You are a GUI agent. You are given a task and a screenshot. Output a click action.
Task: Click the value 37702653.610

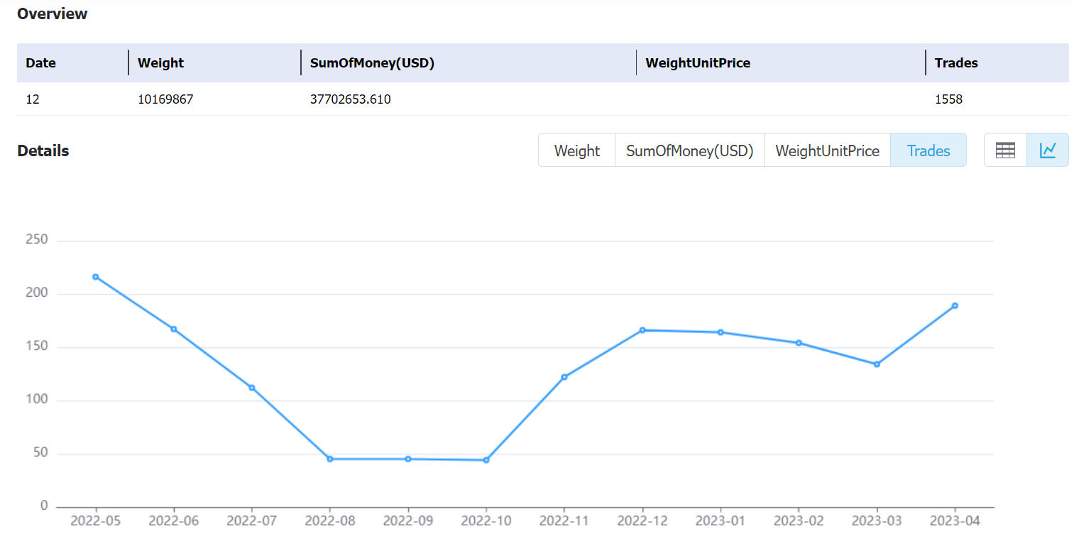tap(351, 99)
